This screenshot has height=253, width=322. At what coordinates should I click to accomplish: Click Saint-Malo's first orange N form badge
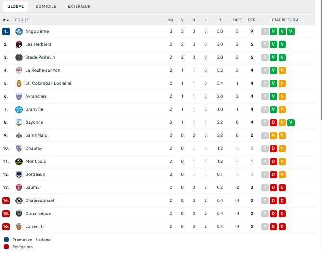tap(273, 135)
